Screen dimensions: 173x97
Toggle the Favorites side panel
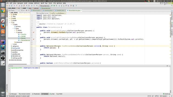[x=7, y=88]
